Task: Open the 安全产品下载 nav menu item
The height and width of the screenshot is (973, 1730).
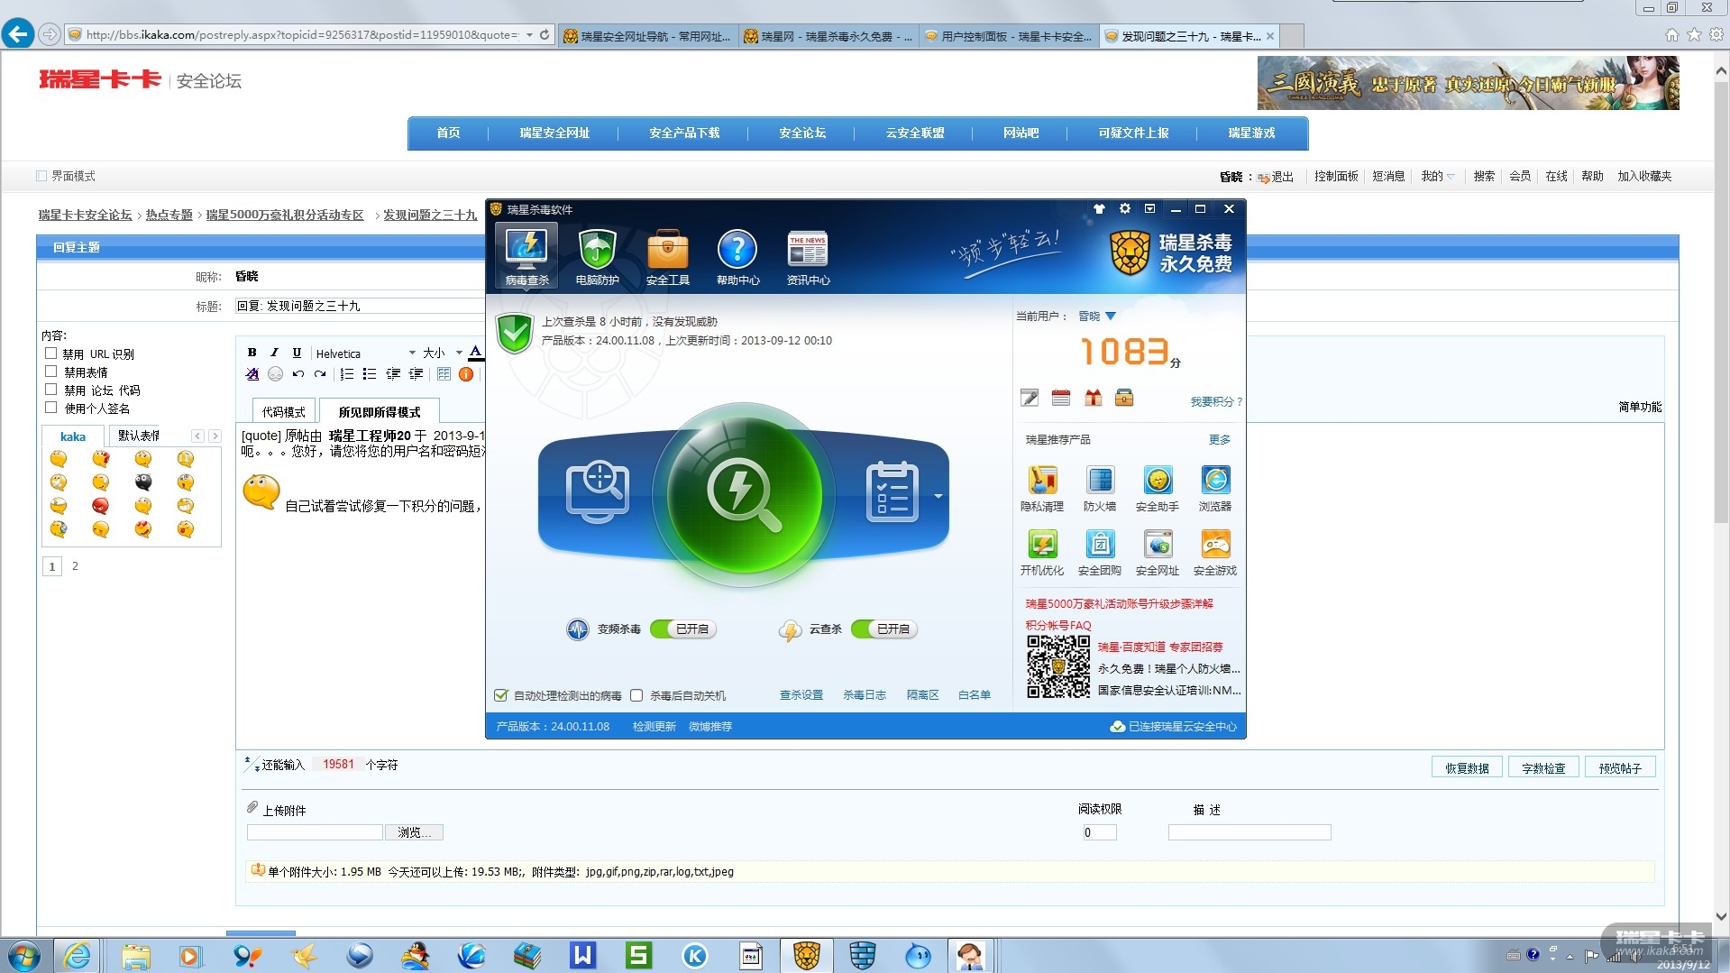Action: click(x=684, y=133)
